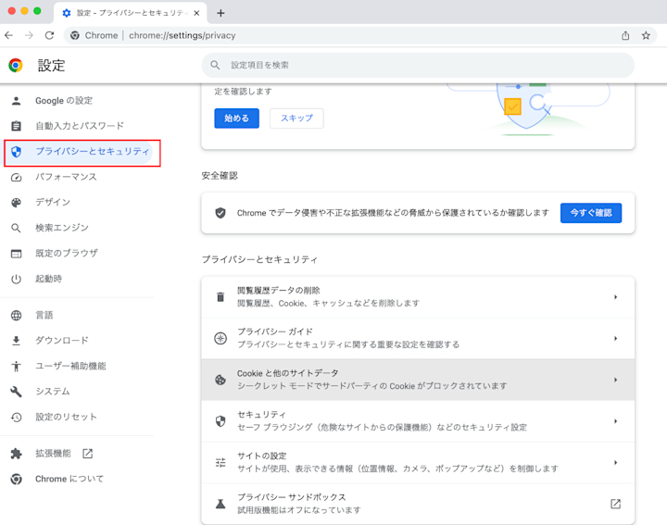Click the address bar chrome://settings/privacy
Screen dimensions: 667x525
(x=182, y=35)
